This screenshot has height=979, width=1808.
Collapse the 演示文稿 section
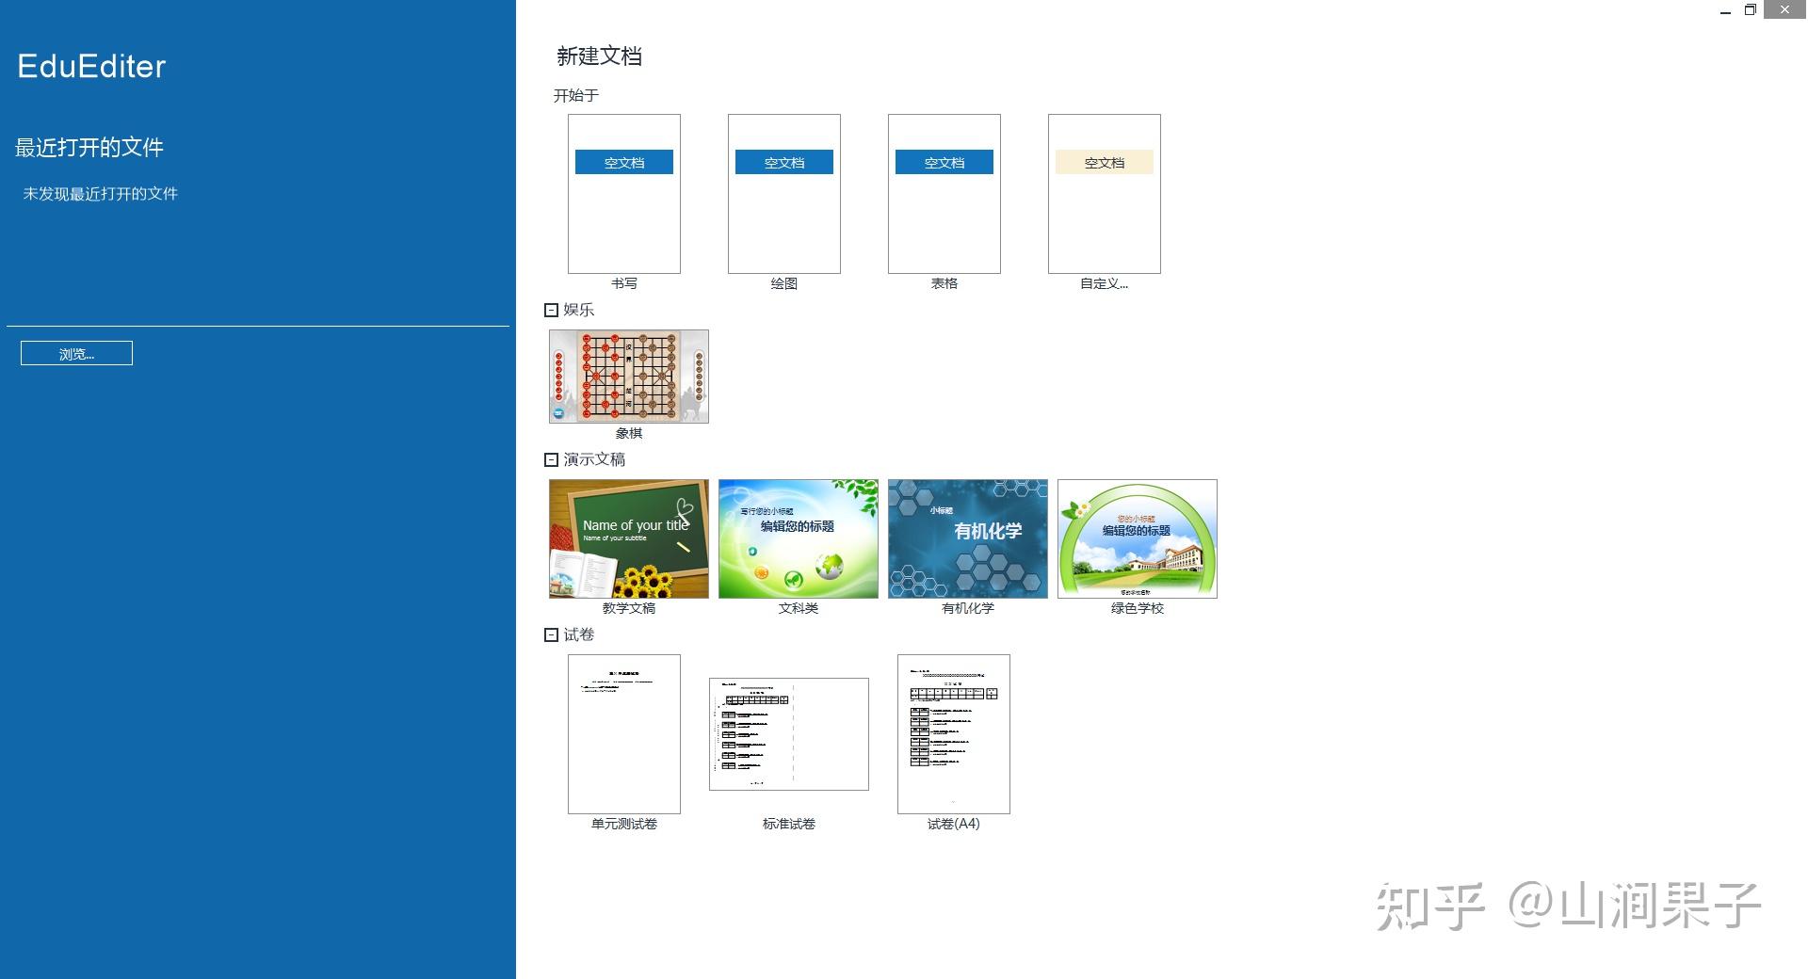tap(551, 459)
